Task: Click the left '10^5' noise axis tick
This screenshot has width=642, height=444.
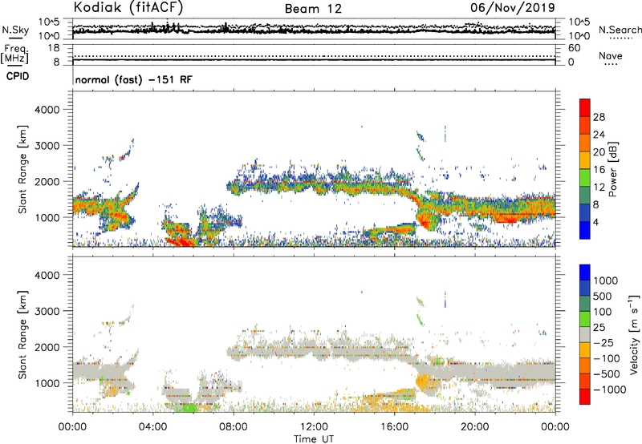Action: pyautogui.click(x=49, y=22)
